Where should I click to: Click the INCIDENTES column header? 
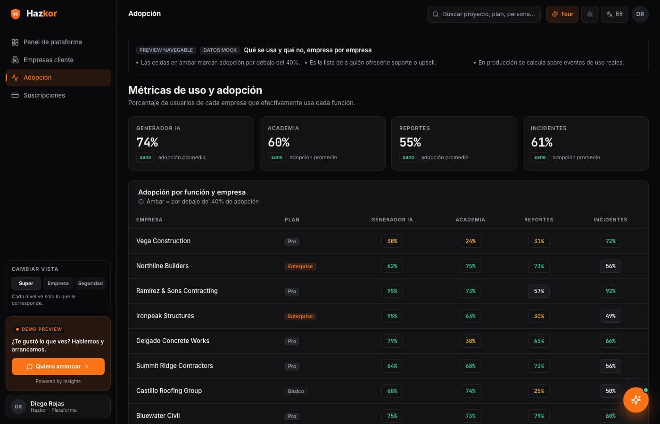[x=610, y=220]
